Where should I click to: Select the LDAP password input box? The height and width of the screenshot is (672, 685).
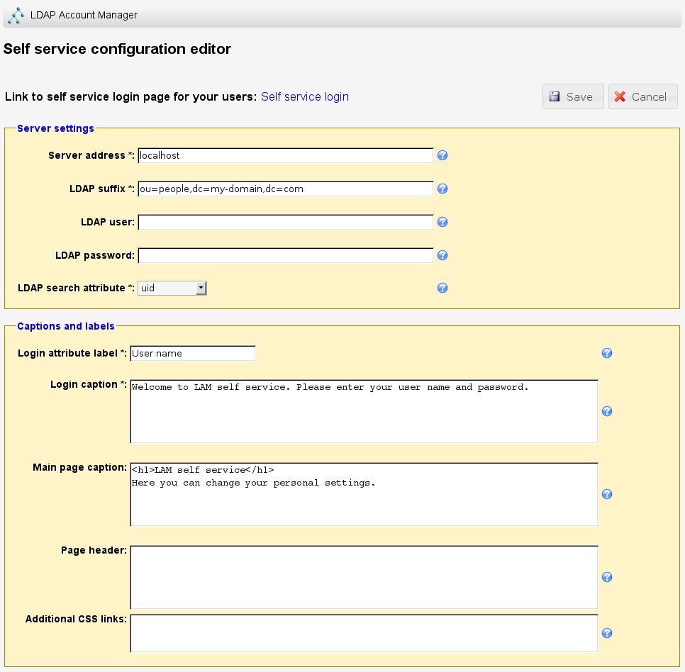[x=285, y=255]
